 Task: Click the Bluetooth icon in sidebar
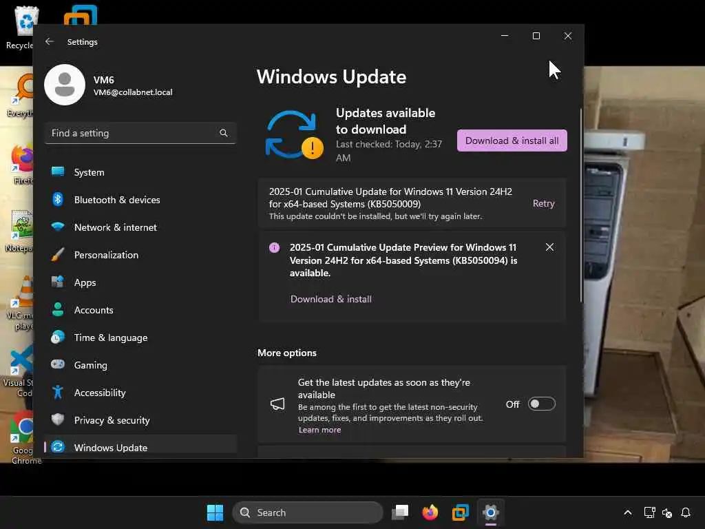58,199
